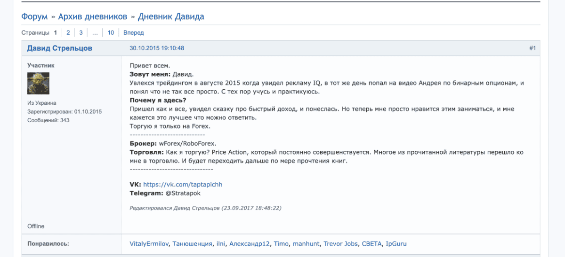Click ilni in the liked list
The image size is (565, 257).
pos(221,244)
